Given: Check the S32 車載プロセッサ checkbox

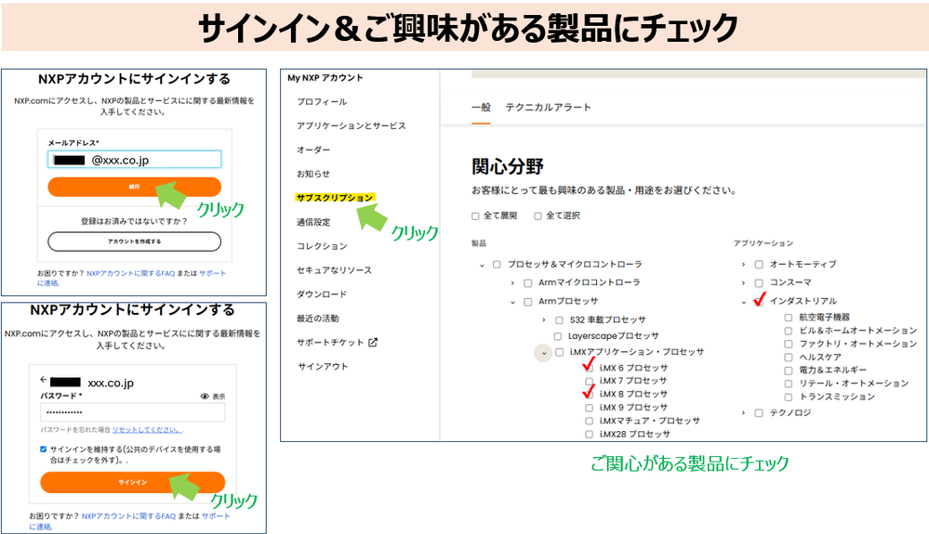Looking at the screenshot, I should (x=559, y=319).
